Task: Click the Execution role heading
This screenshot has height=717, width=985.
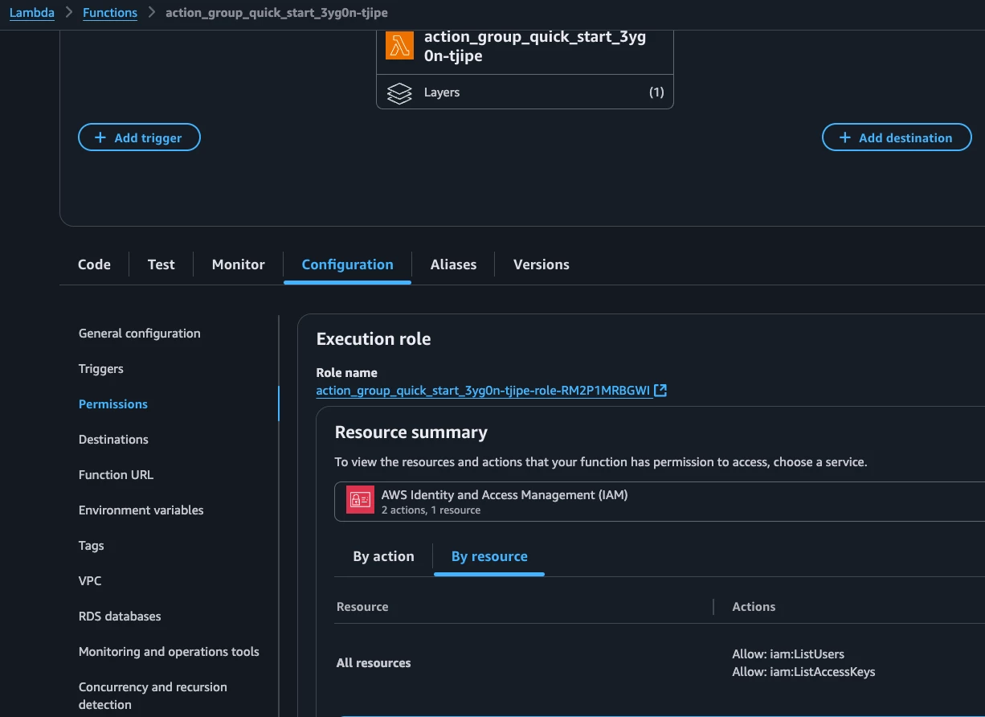Action: pyautogui.click(x=374, y=339)
